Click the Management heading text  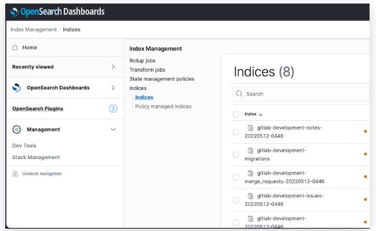(x=43, y=130)
